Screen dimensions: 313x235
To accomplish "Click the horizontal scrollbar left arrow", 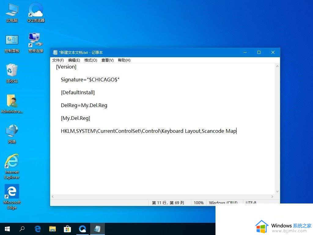I will tap(53, 197).
